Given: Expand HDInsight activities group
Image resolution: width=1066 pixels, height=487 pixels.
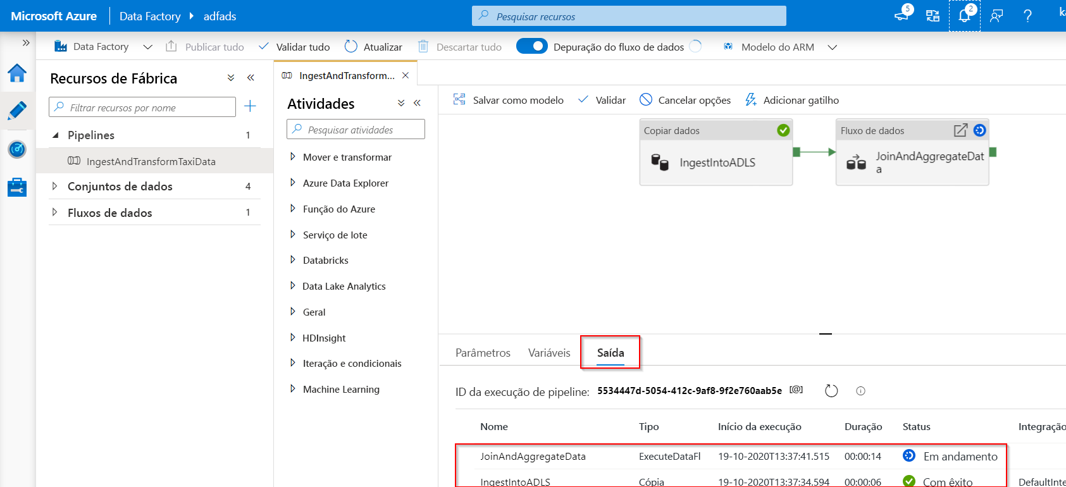Looking at the screenshot, I should (293, 338).
